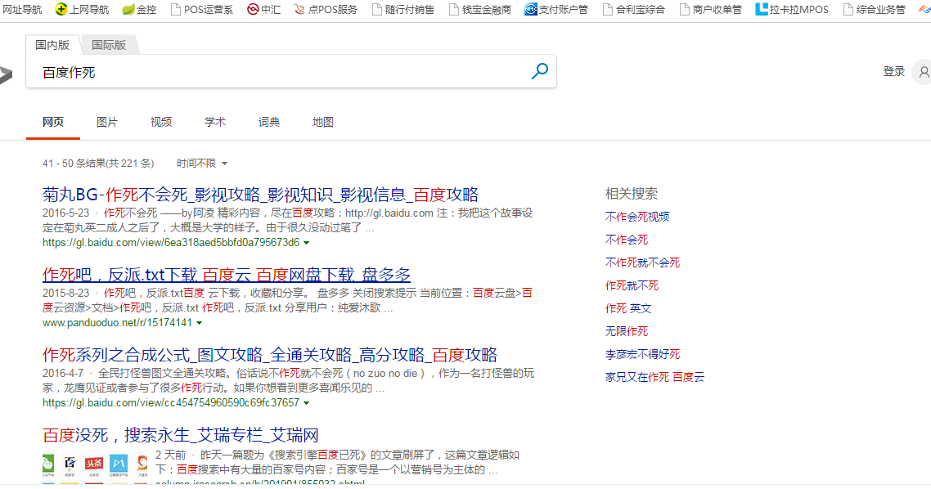Expand the arrow after gl.baidu.com/view/cc4547 URL
The width and height of the screenshot is (931, 489).
click(306, 403)
